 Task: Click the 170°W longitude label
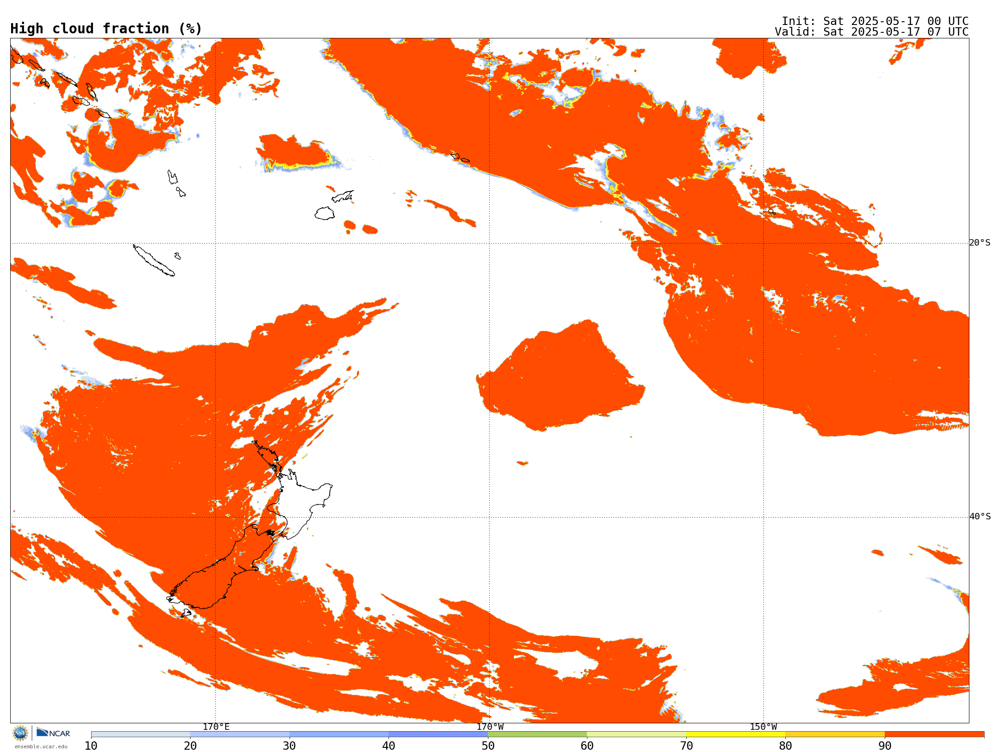pyautogui.click(x=490, y=727)
